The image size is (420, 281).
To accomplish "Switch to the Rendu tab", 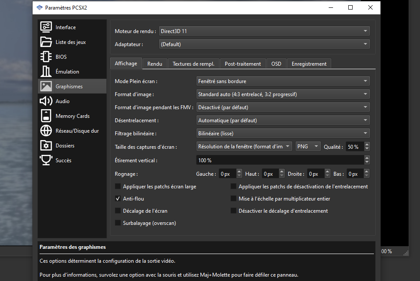I will 155,64.
